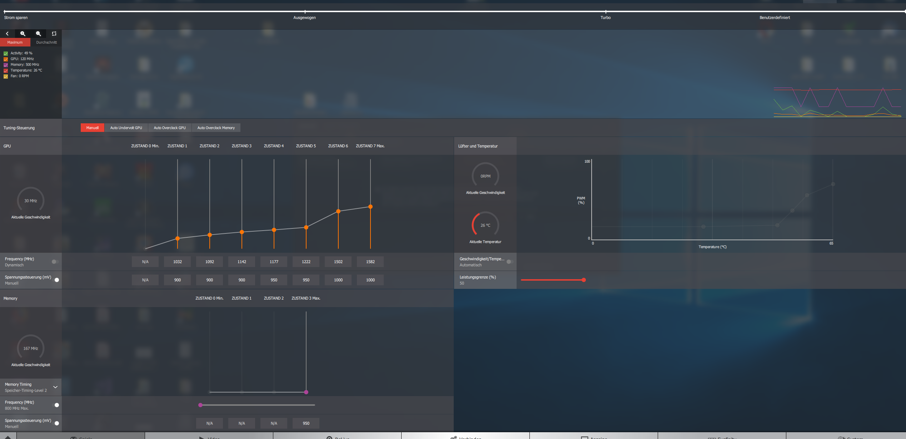Uncheck the yellow Fan RPM checkbox
906x439 pixels.
click(x=6, y=76)
